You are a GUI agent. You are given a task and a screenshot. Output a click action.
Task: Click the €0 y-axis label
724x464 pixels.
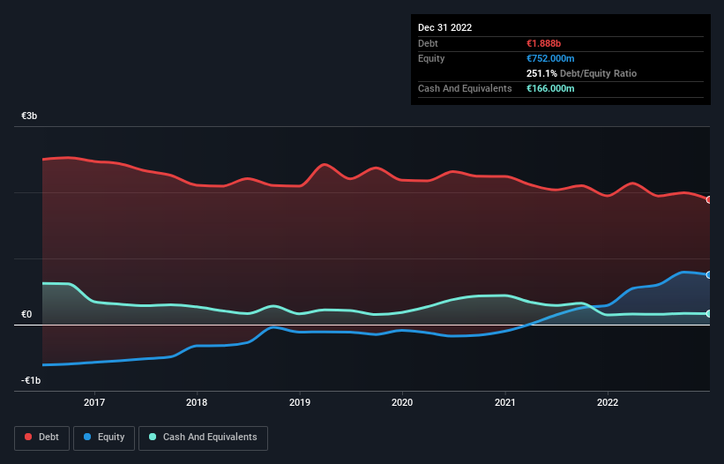coord(26,314)
